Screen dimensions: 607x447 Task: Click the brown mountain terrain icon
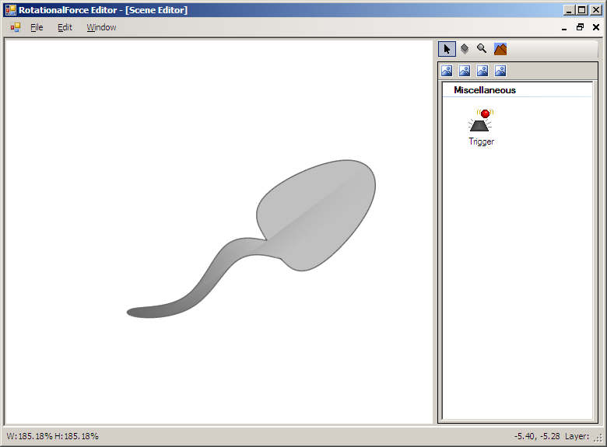click(x=500, y=49)
